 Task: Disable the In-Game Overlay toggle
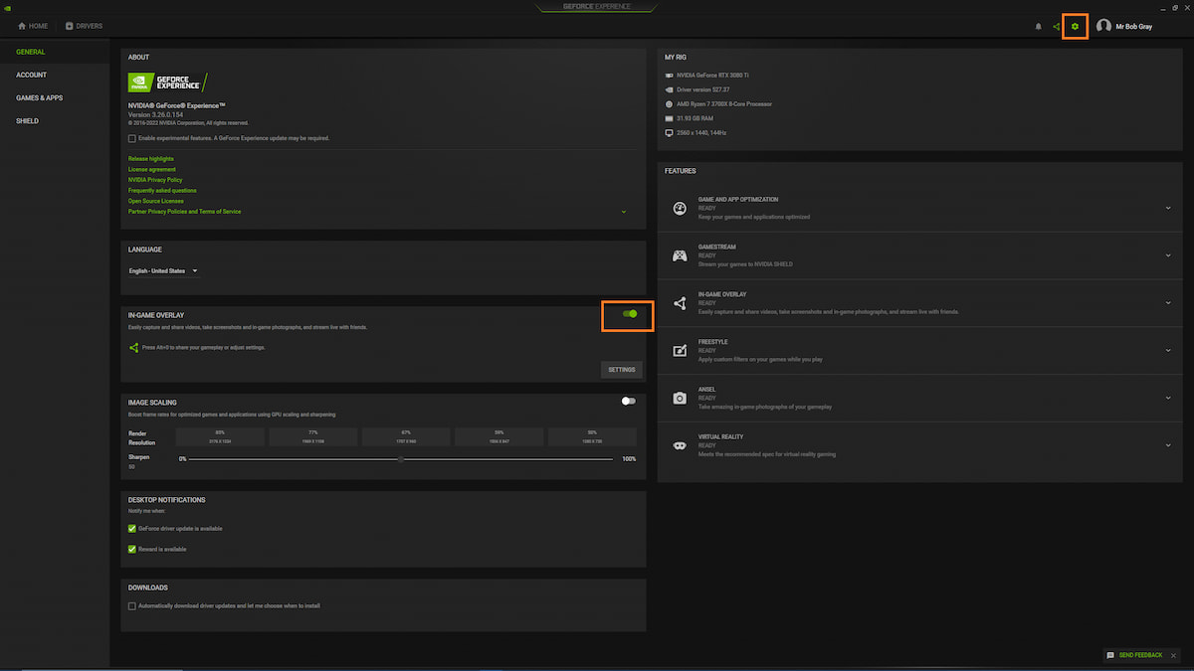pos(629,314)
